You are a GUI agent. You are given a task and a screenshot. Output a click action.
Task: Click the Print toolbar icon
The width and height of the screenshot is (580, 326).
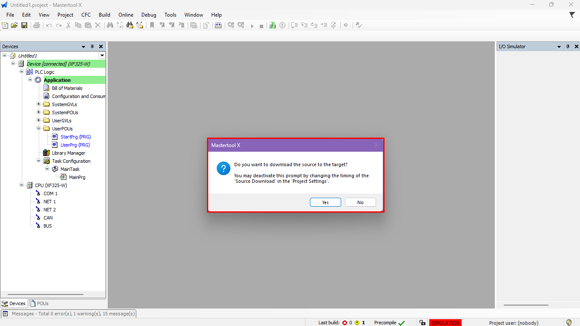(37, 25)
